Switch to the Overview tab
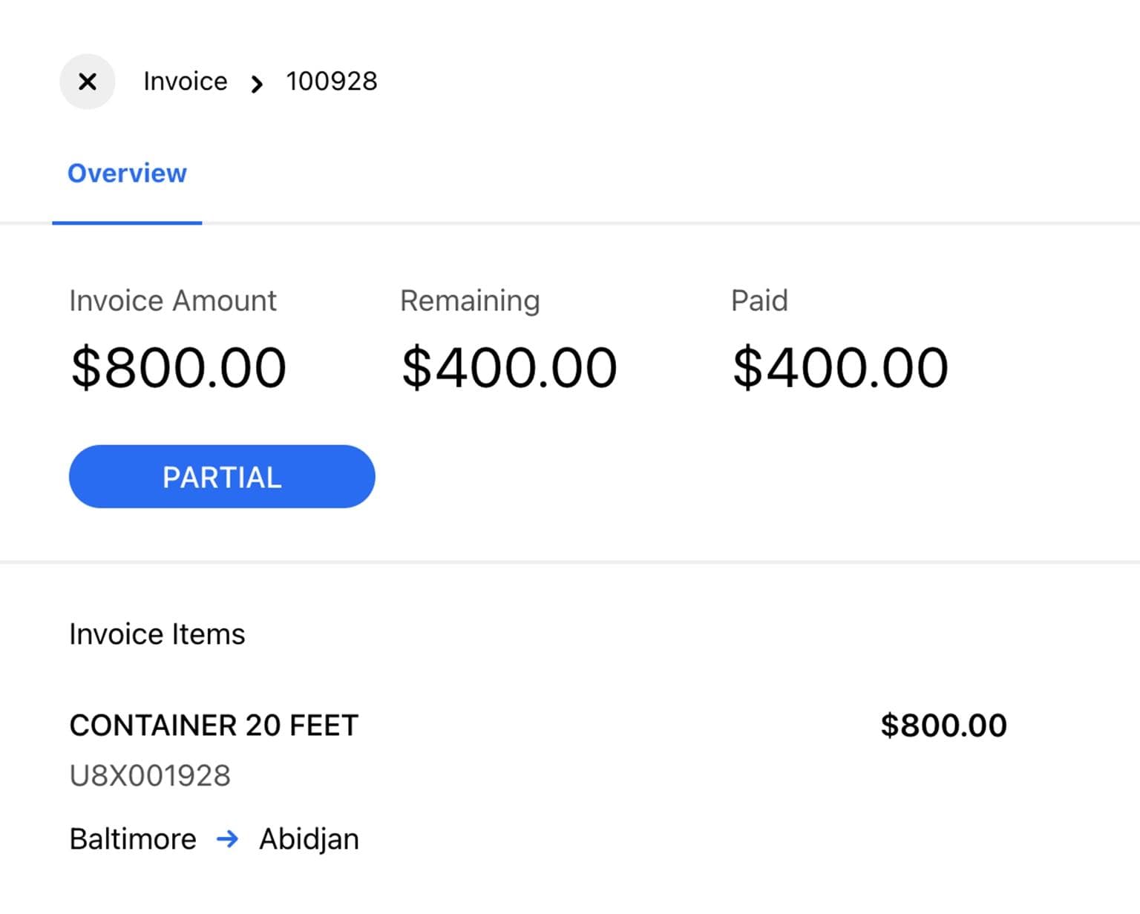Screen dimensions: 1140x914 (127, 174)
